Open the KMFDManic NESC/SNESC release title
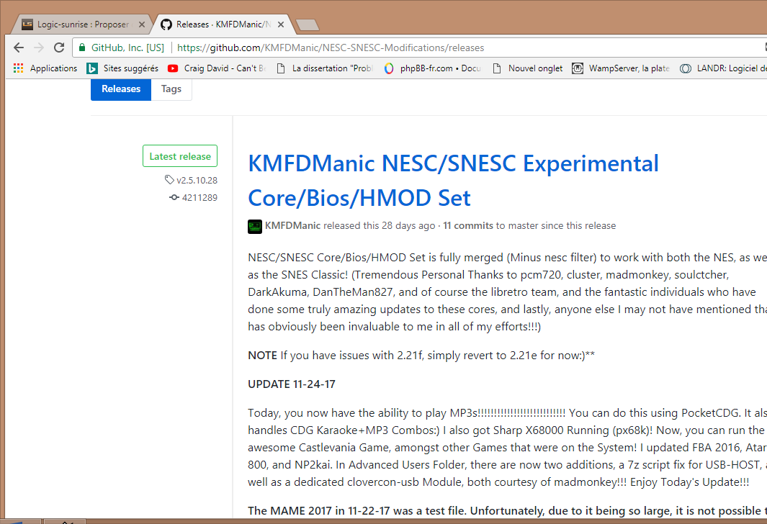 pyautogui.click(x=453, y=181)
